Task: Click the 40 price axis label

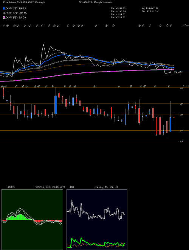Action: pos(181,115)
